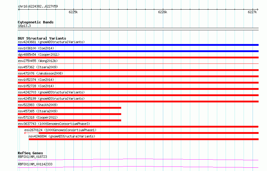Open variant nsv4246894 gnomAD label

pyautogui.click(x=62, y=136)
